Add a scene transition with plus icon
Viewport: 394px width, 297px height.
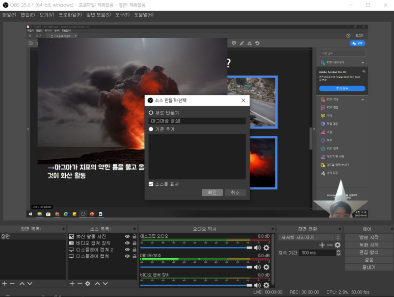(322, 244)
